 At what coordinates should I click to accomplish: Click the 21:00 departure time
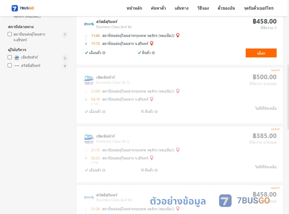[x=96, y=91]
